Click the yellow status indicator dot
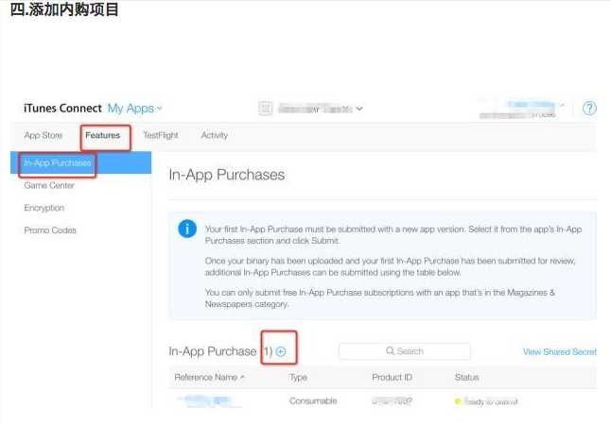Screen dimensions: 611x425 tap(458, 401)
